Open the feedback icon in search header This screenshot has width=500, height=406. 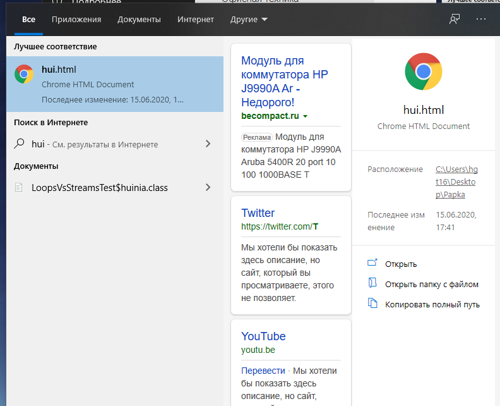click(455, 19)
